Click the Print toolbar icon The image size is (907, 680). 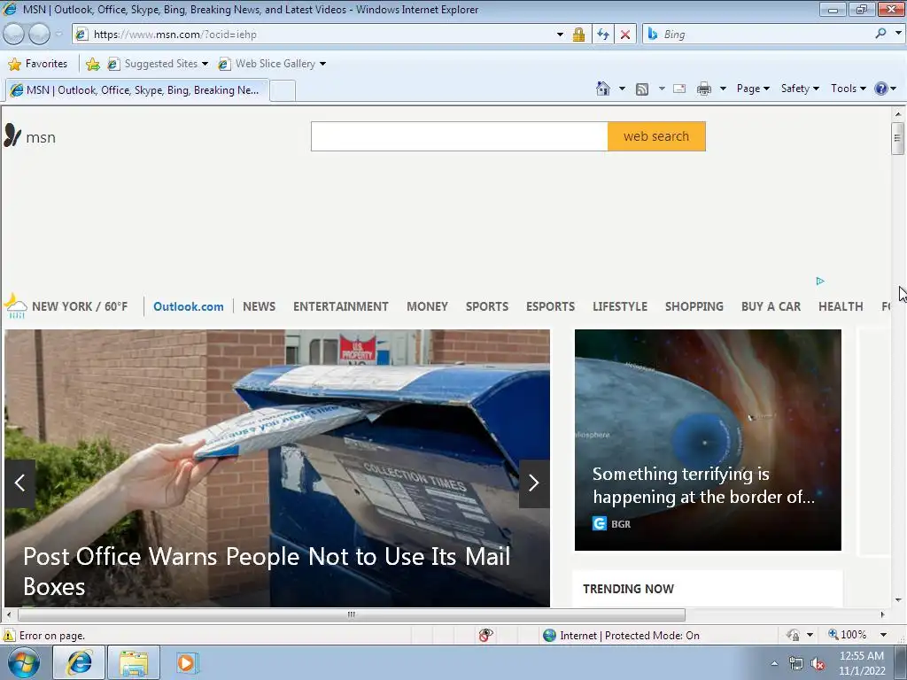coord(704,89)
